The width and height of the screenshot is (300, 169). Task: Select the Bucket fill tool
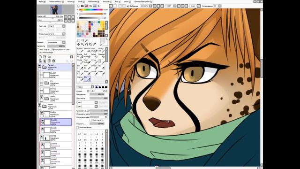(x=80, y=56)
